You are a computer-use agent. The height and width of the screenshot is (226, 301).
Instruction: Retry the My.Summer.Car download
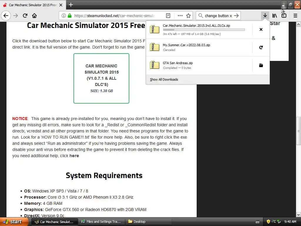coord(261,47)
